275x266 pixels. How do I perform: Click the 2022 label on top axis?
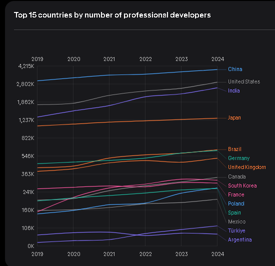tap(145, 59)
